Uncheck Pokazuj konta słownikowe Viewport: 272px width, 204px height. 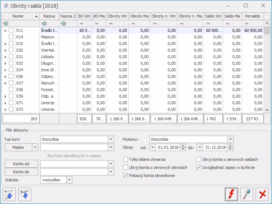(x=126, y=175)
